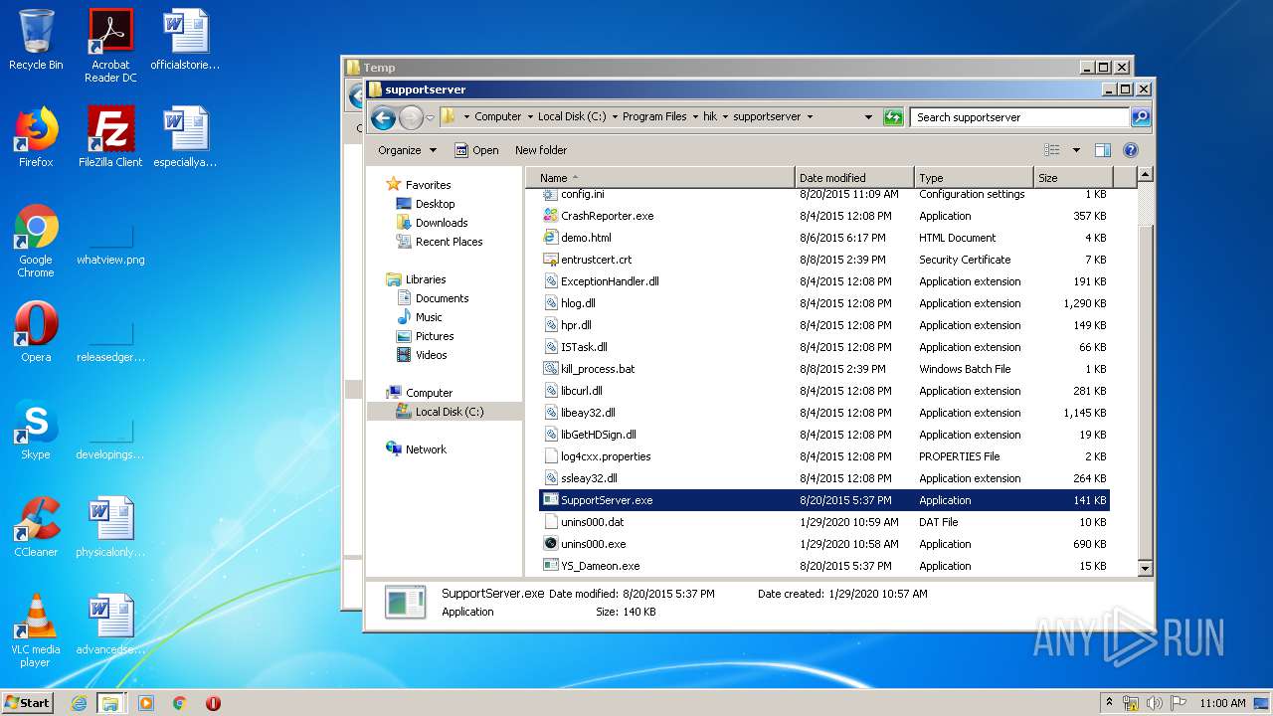The height and width of the screenshot is (716, 1273).
Task: Expand the hik breadcrumb arrow
Action: coord(726,117)
